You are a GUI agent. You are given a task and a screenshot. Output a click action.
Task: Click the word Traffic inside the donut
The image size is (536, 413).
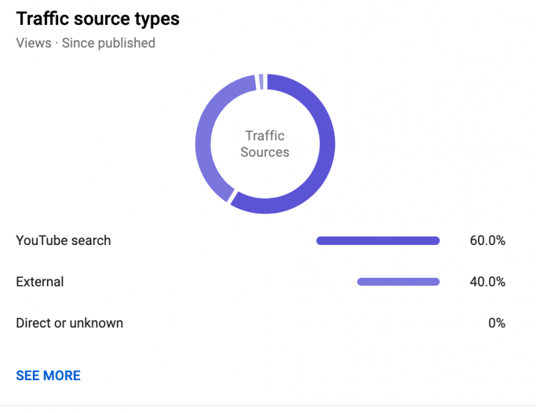[x=265, y=136]
